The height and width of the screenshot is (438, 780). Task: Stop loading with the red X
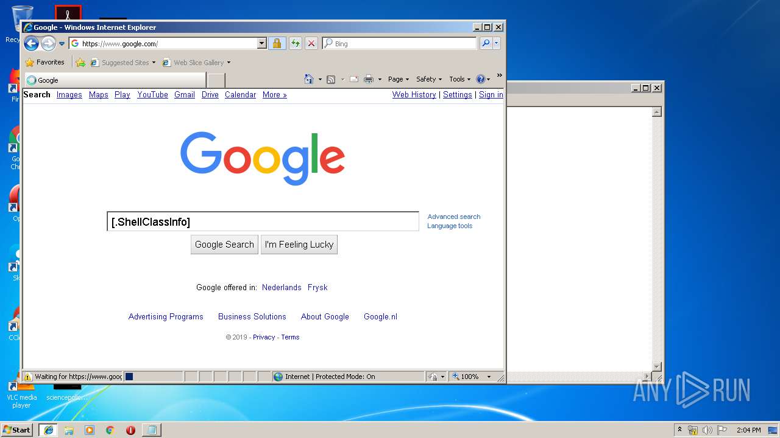click(x=311, y=43)
